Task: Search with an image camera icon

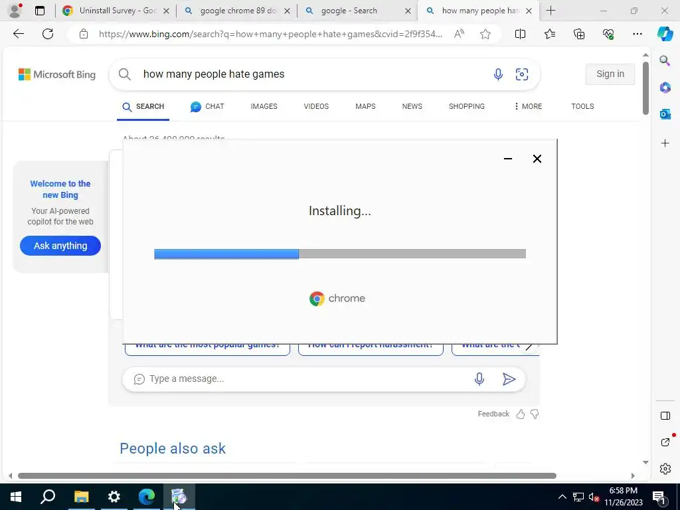Action: click(x=522, y=74)
